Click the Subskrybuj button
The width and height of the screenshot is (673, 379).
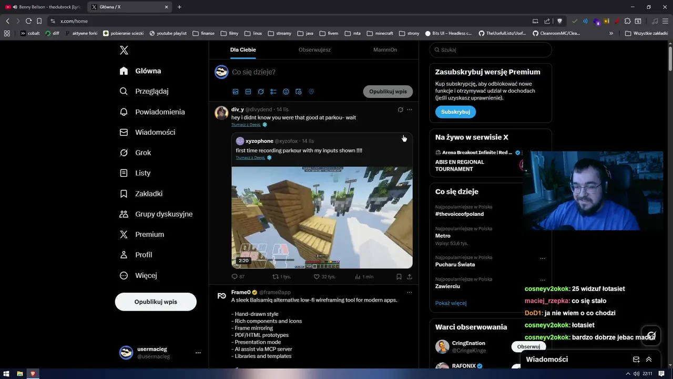455,112
